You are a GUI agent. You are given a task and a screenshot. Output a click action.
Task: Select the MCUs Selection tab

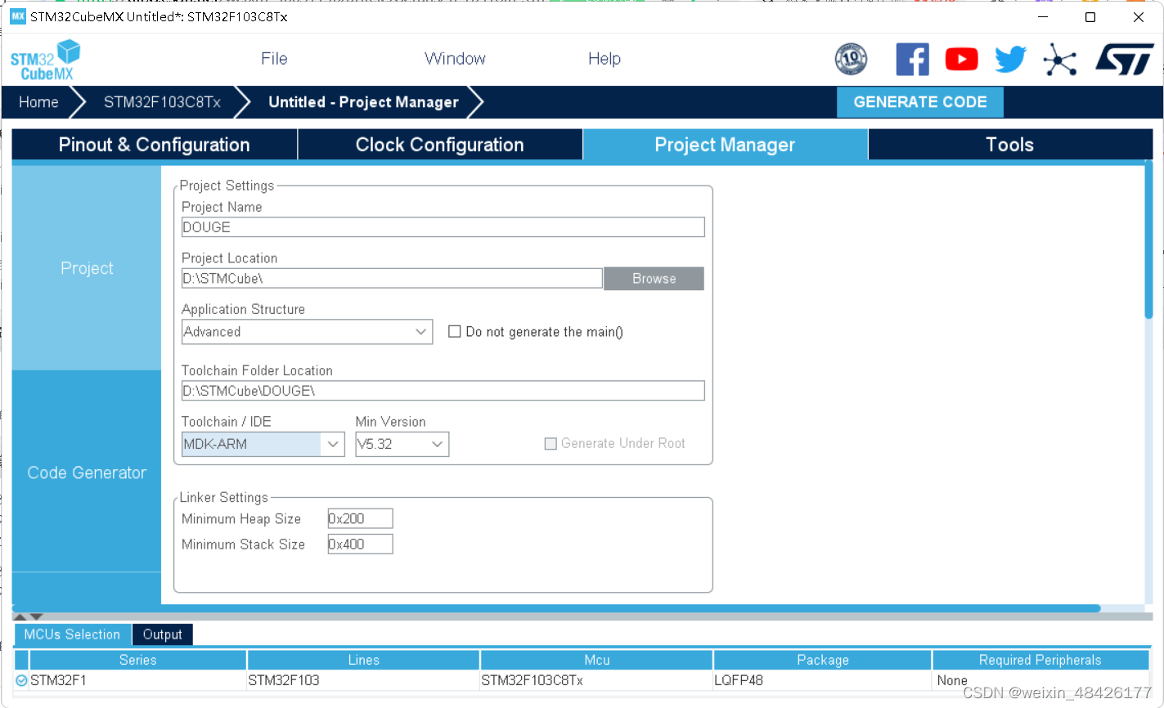click(x=72, y=634)
